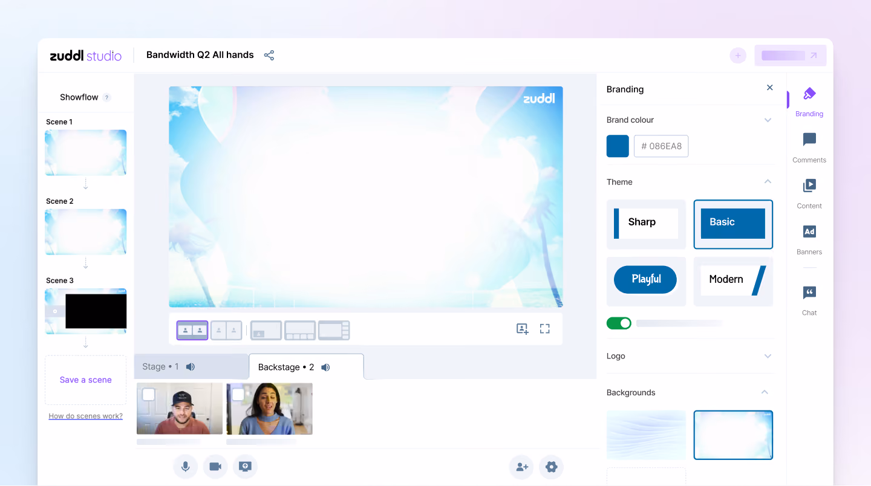This screenshot has width=871, height=486.
Task: Expand the Logo section
Action: tap(768, 356)
